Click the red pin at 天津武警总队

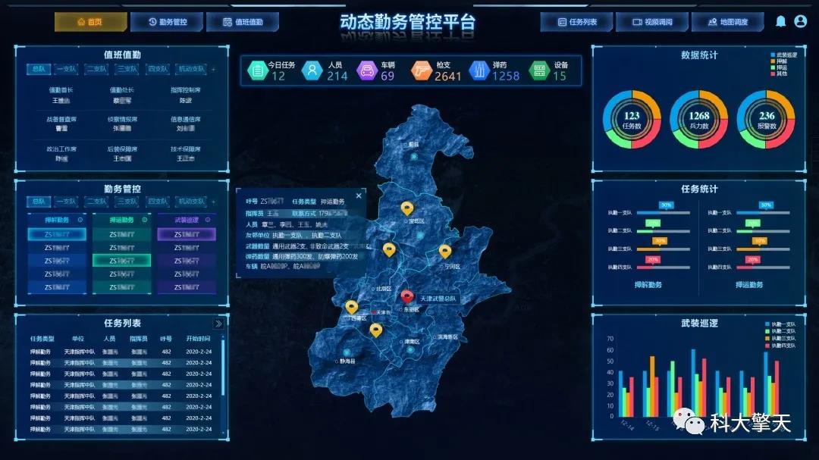tap(407, 296)
